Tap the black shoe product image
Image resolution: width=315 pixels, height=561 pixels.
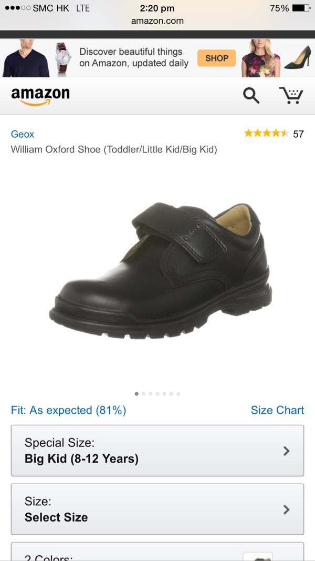pos(160,271)
